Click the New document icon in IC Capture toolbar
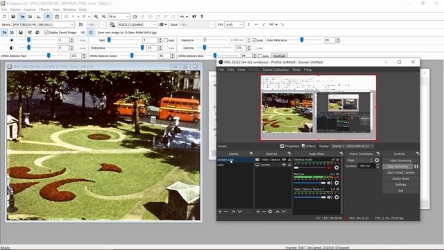The width and height of the screenshot is (444, 250). [4, 17]
